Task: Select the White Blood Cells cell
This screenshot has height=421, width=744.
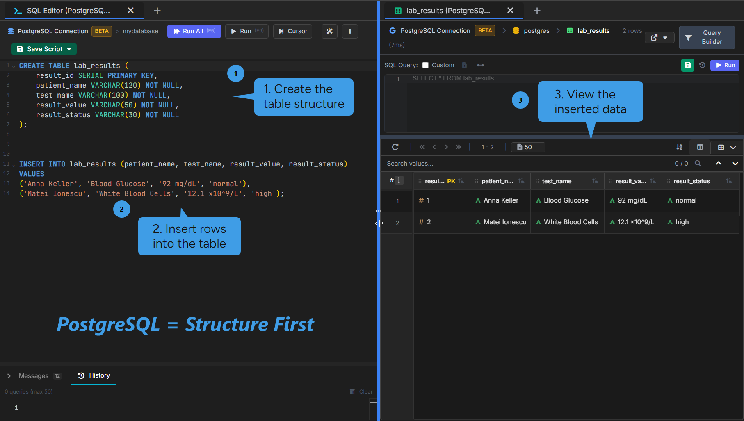Action: click(x=568, y=222)
